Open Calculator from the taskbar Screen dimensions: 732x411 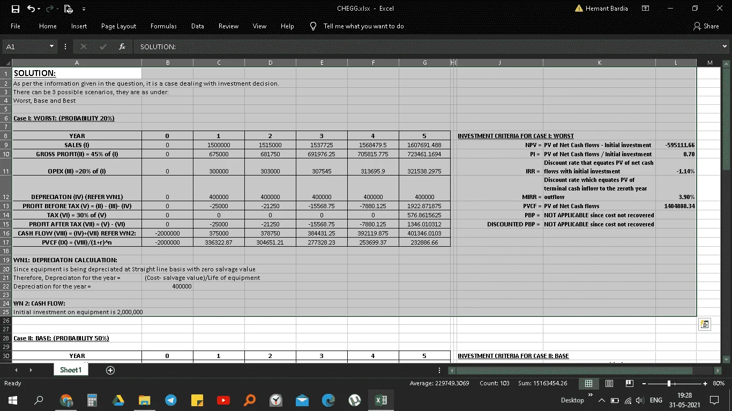tap(92, 400)
